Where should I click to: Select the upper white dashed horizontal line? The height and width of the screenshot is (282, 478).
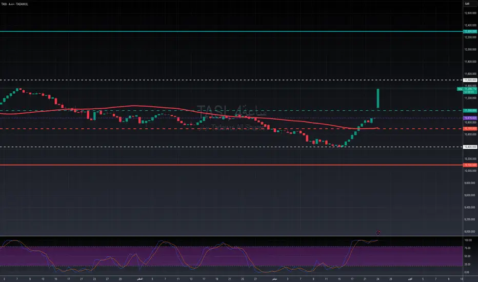205,80
